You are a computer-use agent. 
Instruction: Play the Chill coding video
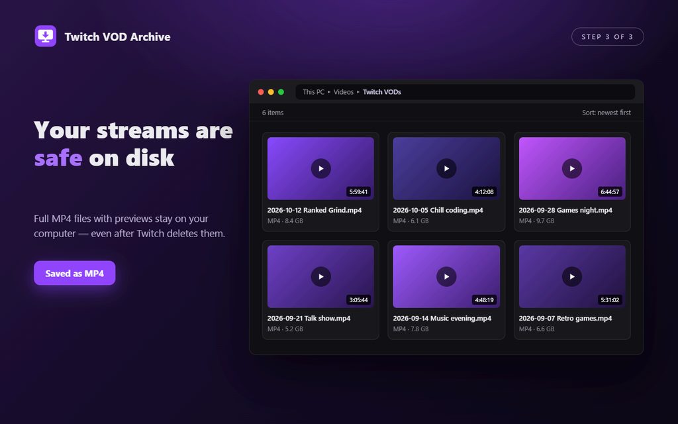click(x=446, y=168)
